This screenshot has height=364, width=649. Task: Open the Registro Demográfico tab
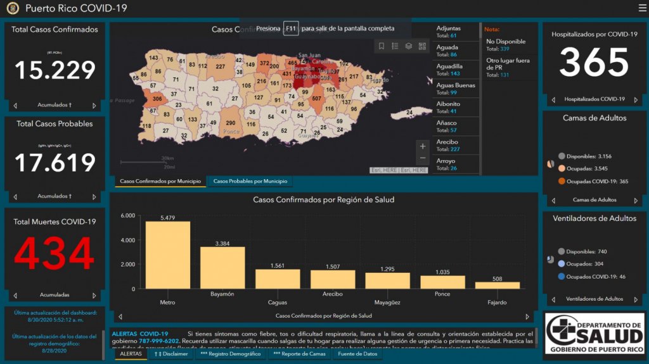pos(230,354)
